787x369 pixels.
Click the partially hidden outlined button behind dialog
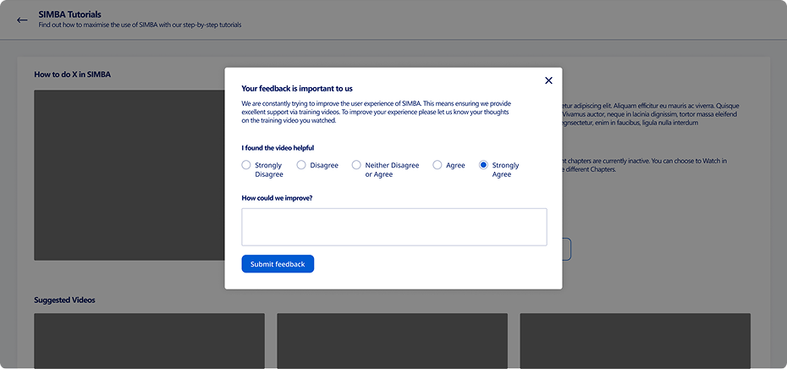click(567, 250)
